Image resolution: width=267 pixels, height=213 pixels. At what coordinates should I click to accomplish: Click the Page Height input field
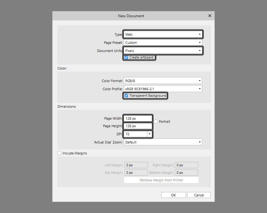point(138,126)
